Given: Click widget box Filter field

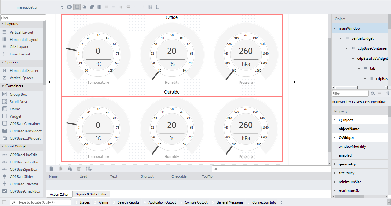Looking at the screenshot, I should tap(23, 18).
